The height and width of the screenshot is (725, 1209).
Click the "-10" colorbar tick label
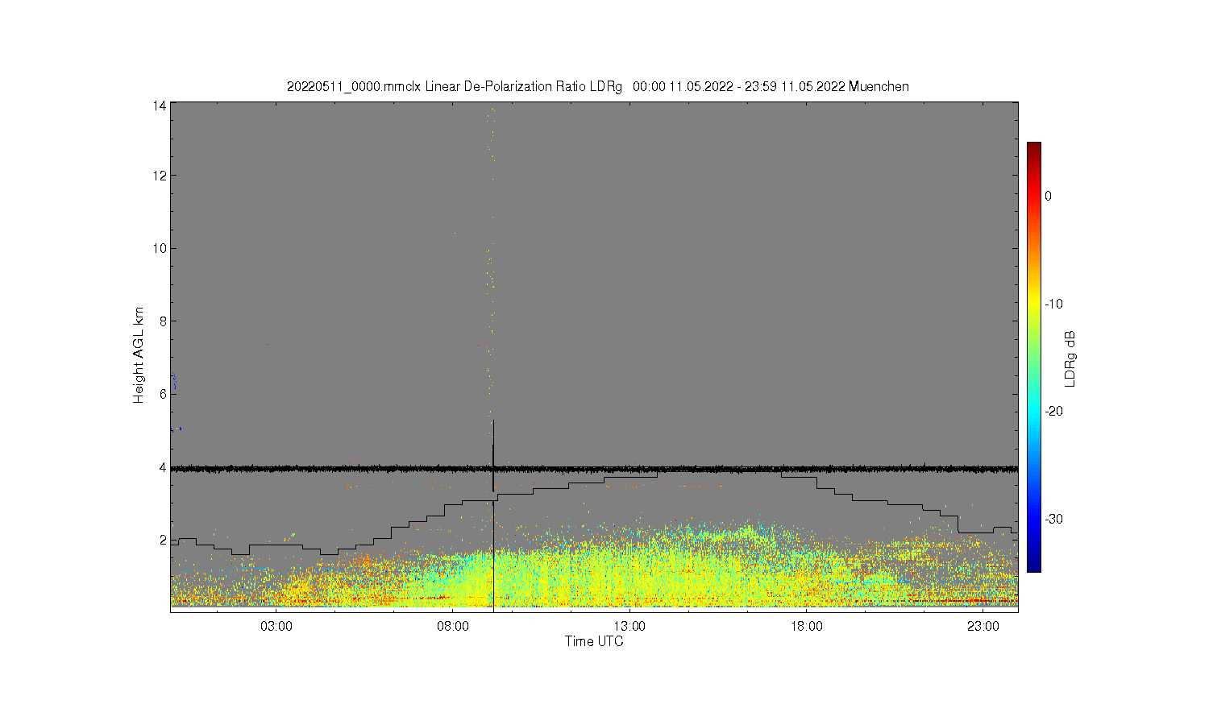(x=1054, y=304)
